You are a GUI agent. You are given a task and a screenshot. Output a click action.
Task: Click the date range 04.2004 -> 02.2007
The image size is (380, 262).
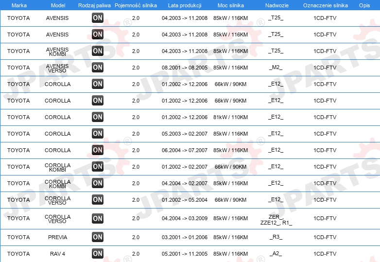point(185,183)
